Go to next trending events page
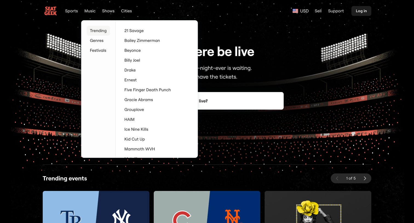 [x=365, y=178]
